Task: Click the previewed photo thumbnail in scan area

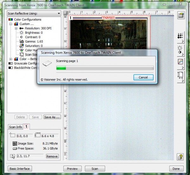Action: point(109,34)
